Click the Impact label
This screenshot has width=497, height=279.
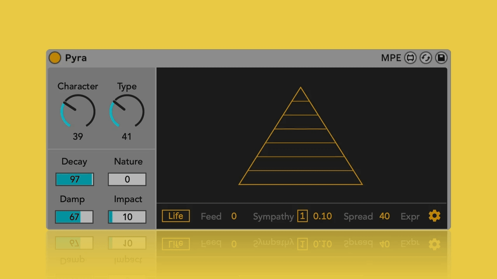click(x=128, y=199)
